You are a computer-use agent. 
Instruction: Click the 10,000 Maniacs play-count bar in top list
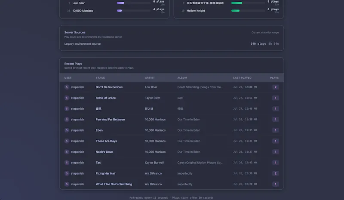coord(133,11)
